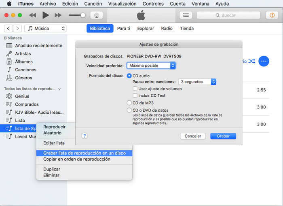Click the shuffle icon in the playlist header
The width and height of the screenshot is (283, 206).
[x=251, y=61]
